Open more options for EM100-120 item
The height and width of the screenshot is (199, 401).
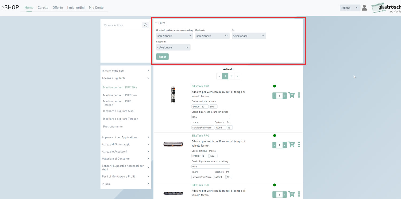coord(299,95)
